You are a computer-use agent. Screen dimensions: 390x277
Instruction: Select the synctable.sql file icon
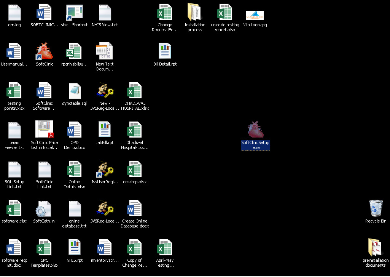pyautogui.click(x=75, y=91)
